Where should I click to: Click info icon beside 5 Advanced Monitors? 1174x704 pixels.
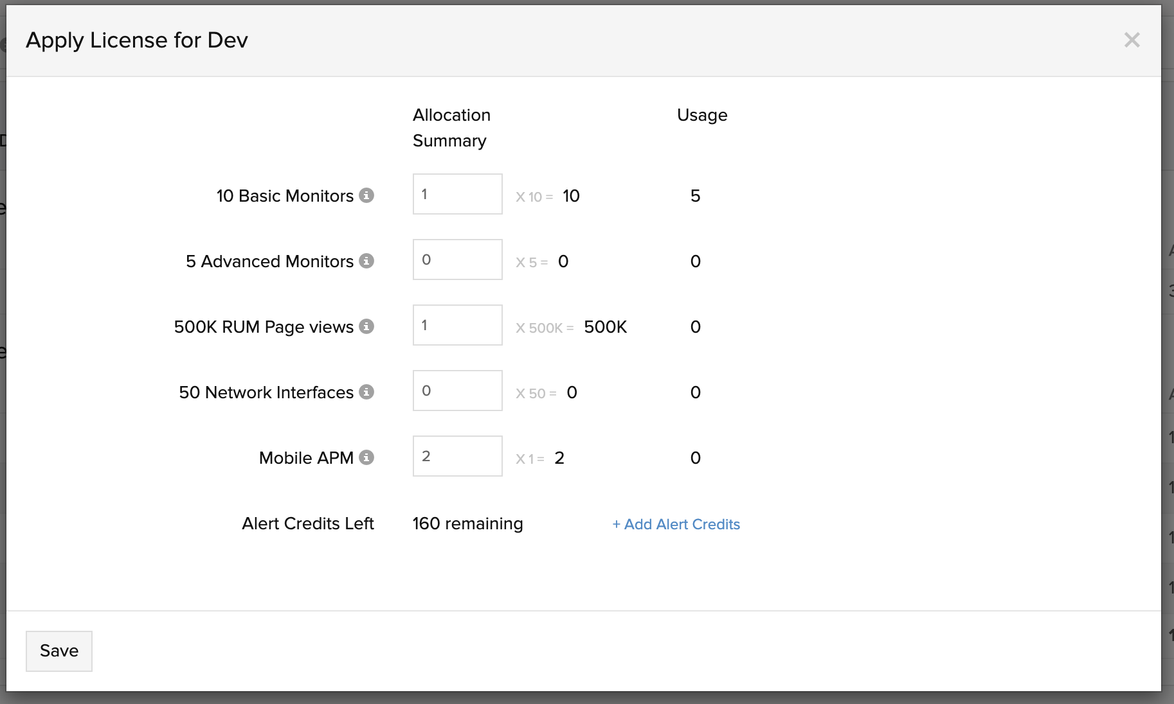click(366, 261)
